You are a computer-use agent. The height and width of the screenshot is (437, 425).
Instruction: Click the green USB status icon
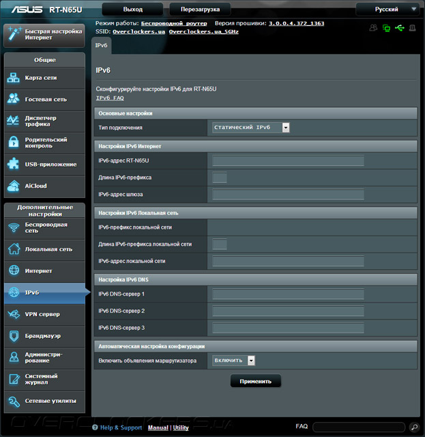point(400,28)
